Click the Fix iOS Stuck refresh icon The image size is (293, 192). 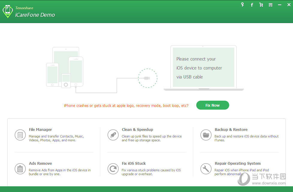113,169
